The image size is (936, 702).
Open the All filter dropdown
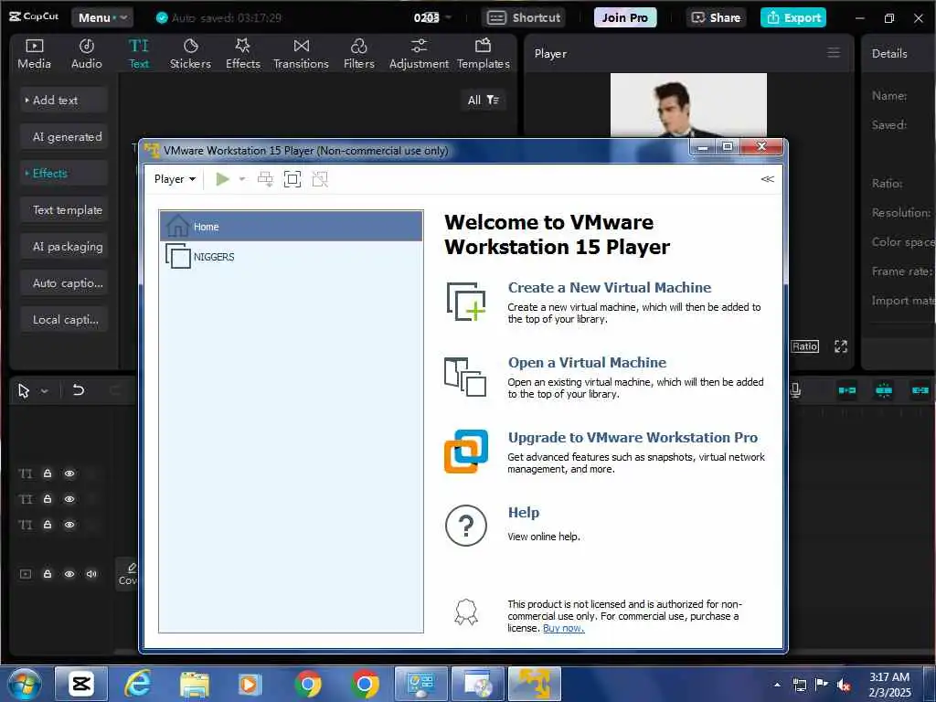[483, 100]
